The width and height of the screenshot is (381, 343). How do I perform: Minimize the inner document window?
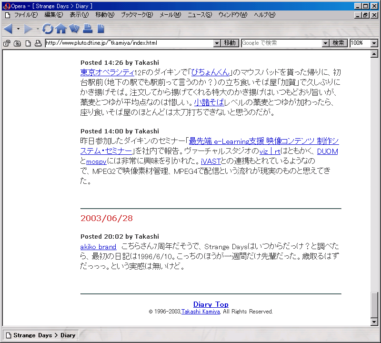click(358, 15)
